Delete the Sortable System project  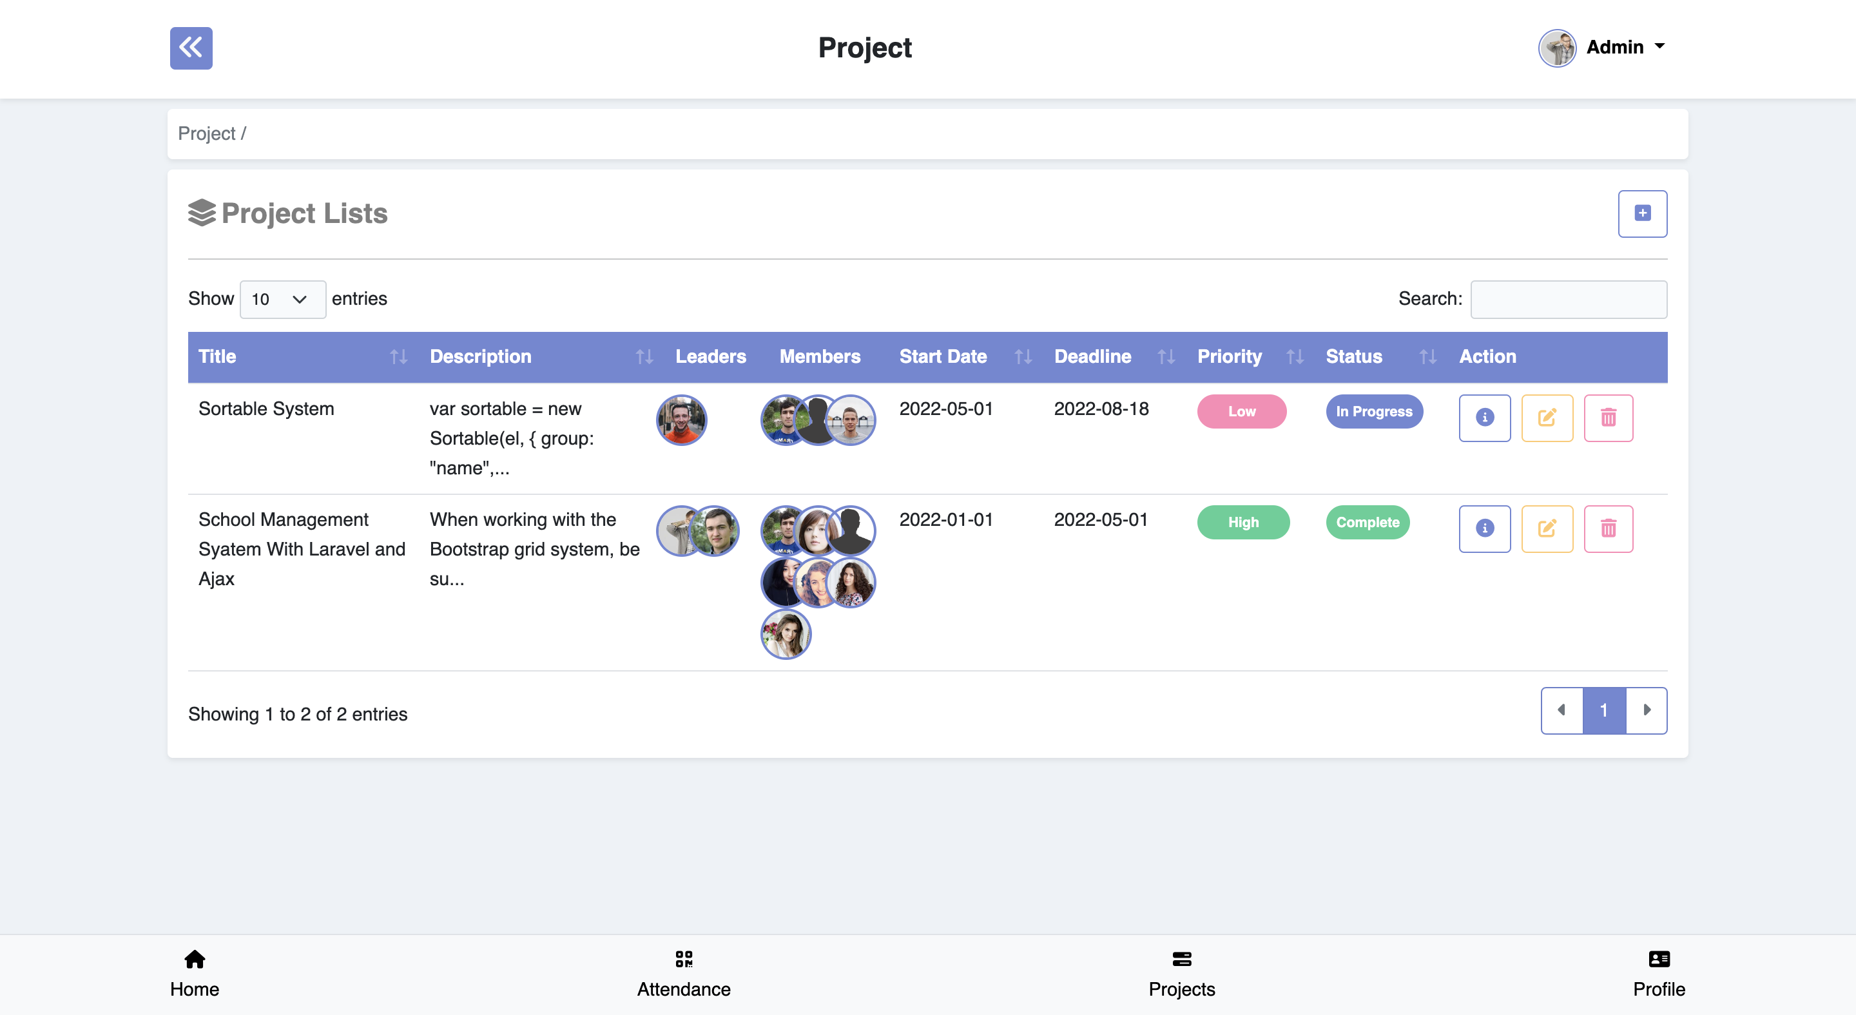(x=1609, y=418)
